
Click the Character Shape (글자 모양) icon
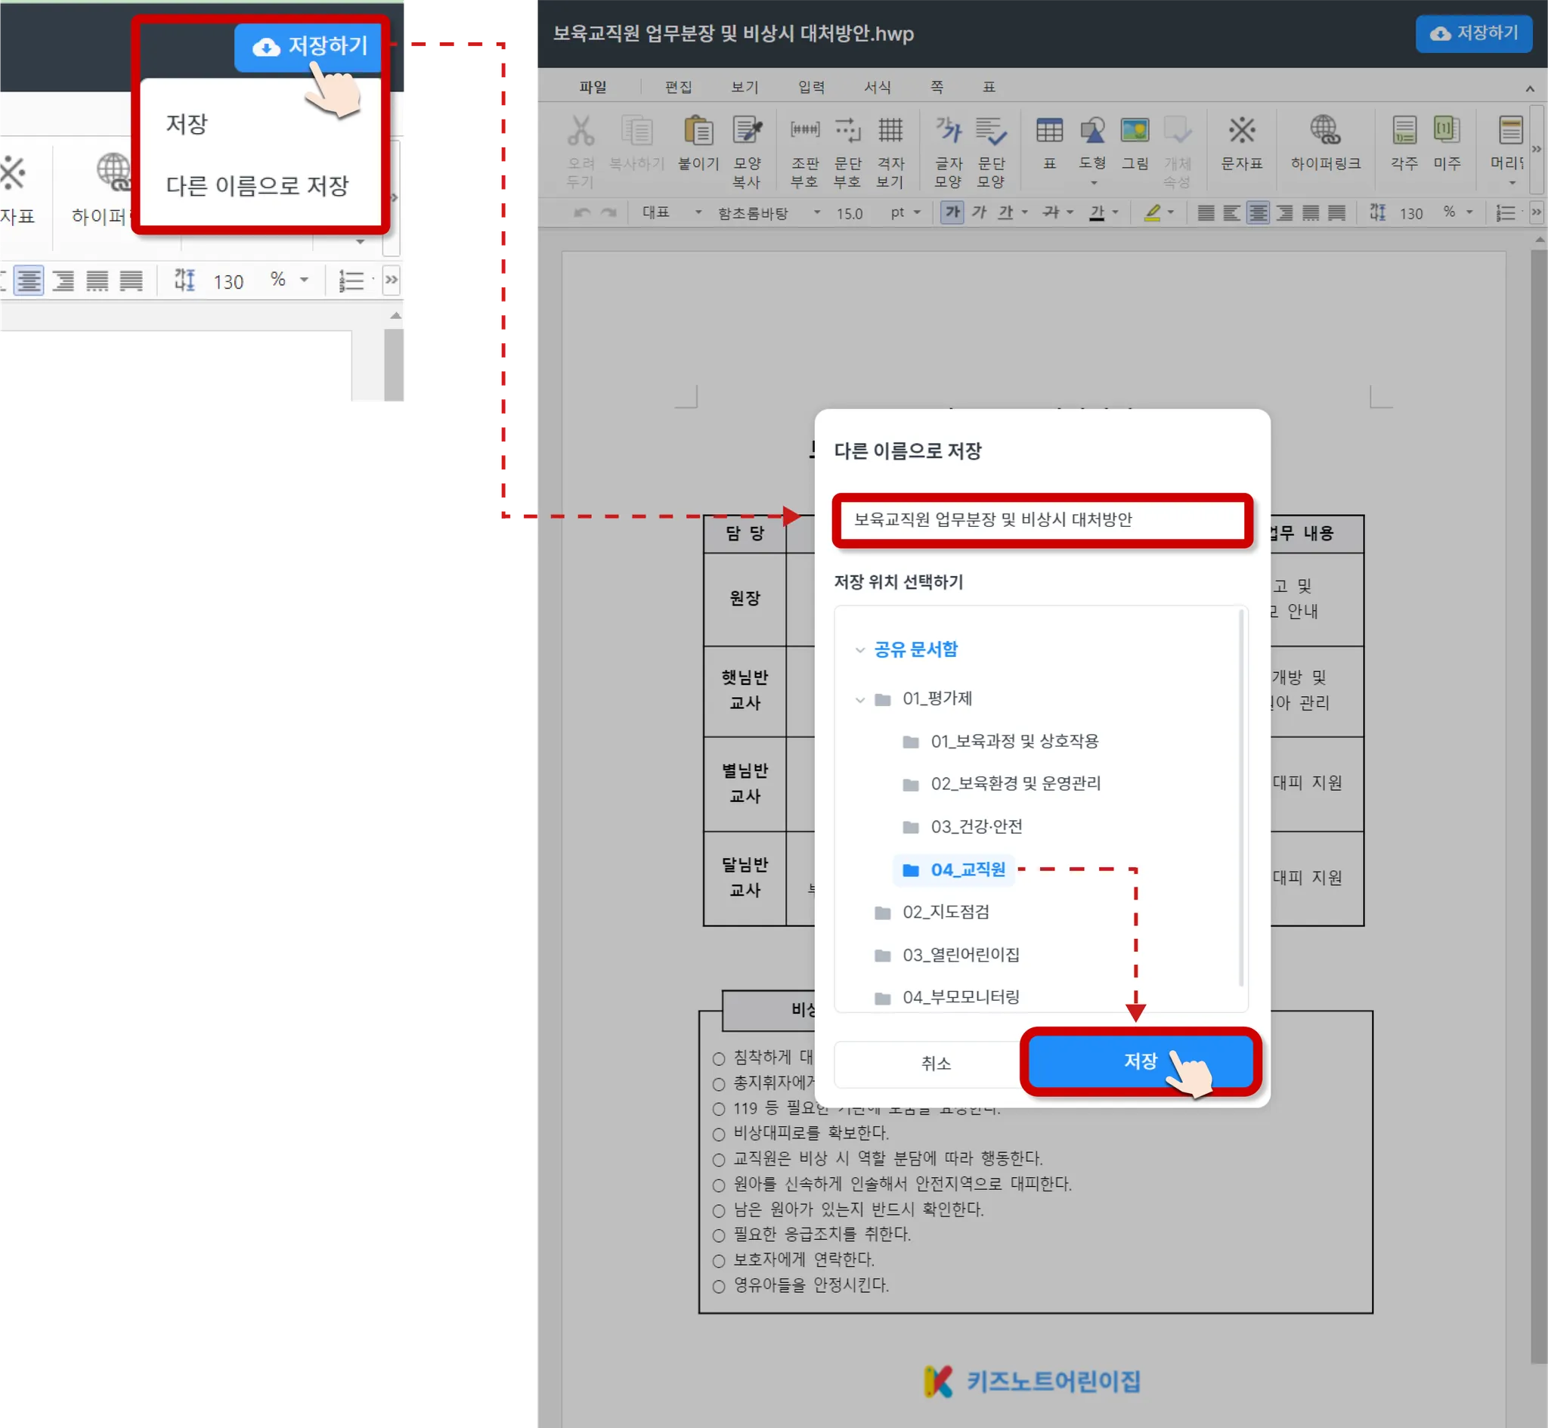pos(949,132)
